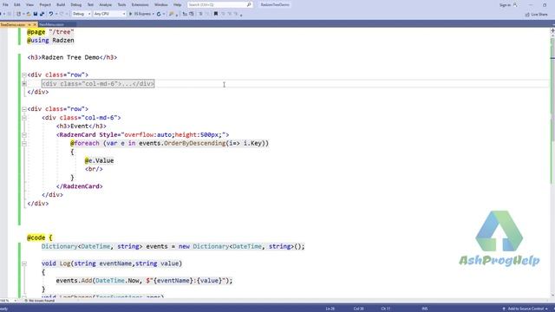555x312 pixels.
Task: Click Sign in
Action: click(505, 5)
